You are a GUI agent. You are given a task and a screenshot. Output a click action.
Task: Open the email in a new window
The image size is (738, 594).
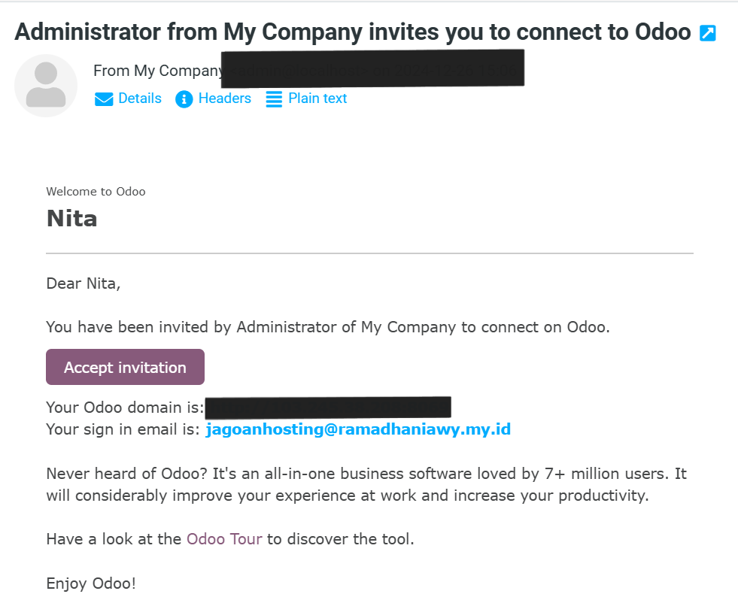[x=707, y=33]
